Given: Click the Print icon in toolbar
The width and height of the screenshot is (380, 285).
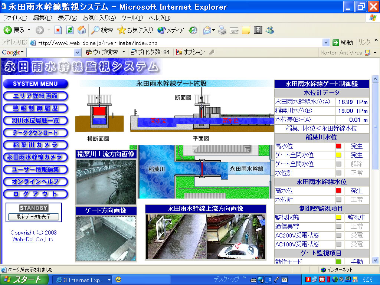Looking at the screenshot, I should coord(222,30).
